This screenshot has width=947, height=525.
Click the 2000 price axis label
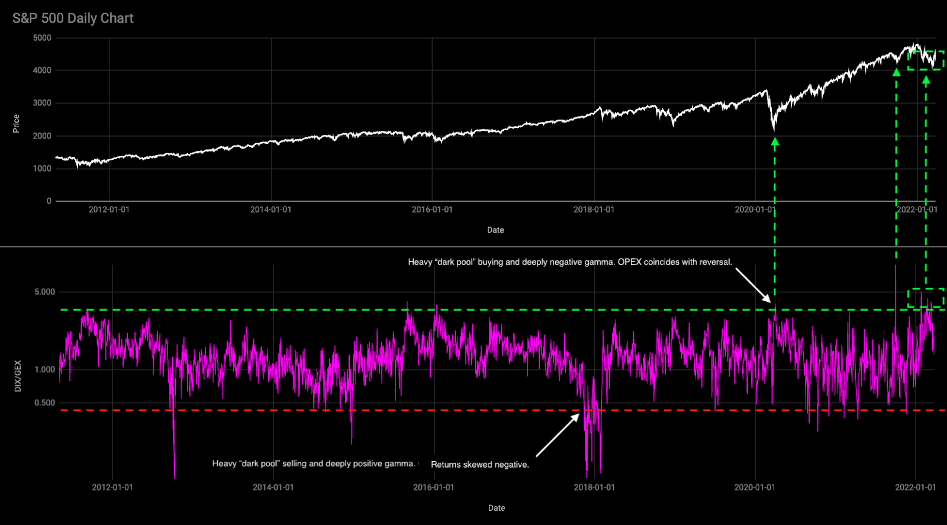42,136
